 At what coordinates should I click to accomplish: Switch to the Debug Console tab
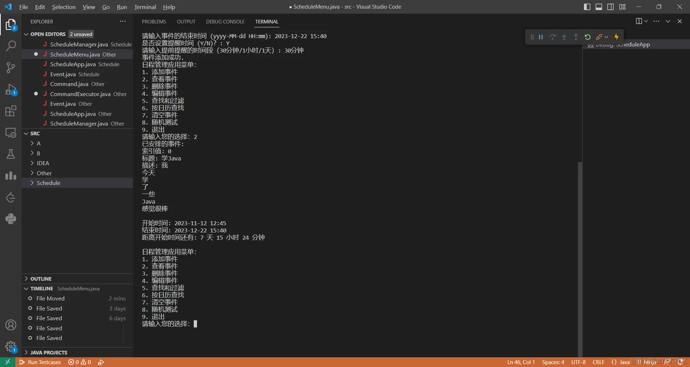tap(225, 22)
